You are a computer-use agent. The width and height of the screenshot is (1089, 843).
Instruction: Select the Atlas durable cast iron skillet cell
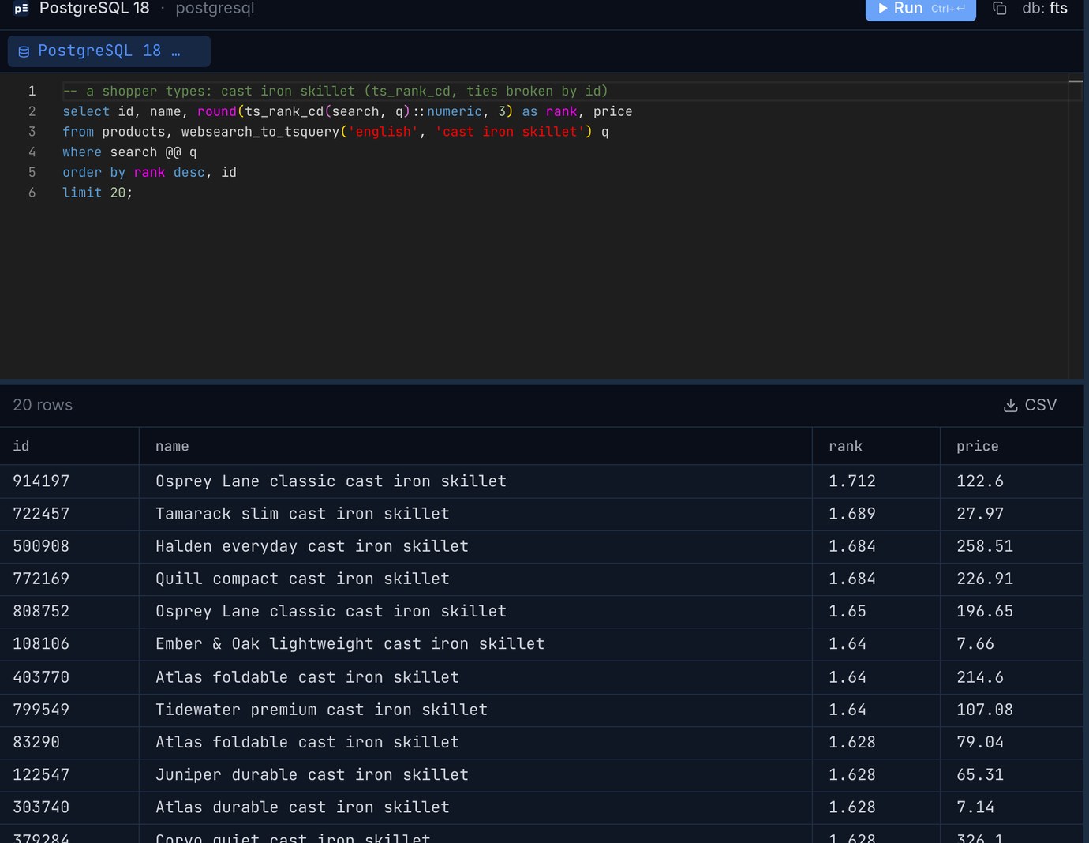475,807
